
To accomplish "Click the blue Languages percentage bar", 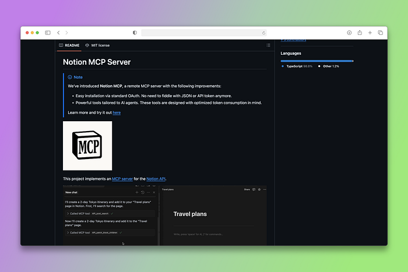I will pos(316,61).
